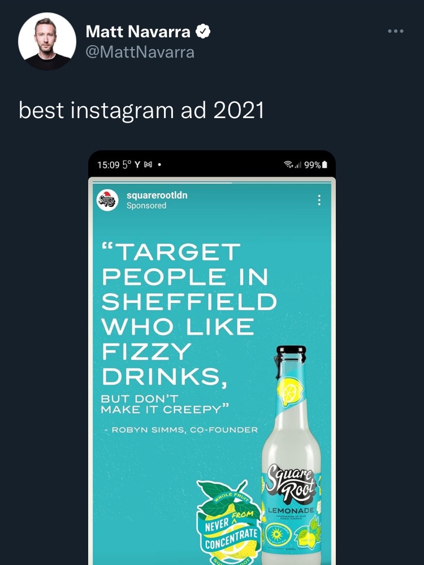Click the Y notification icon in status bar
This screenshot has width=424, height=565.
(137, 164)
